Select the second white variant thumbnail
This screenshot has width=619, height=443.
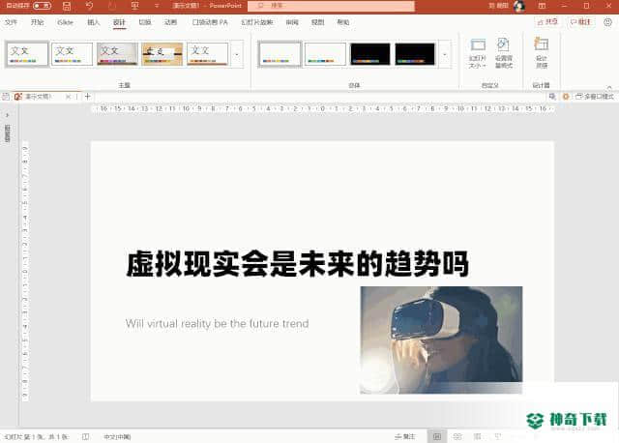(325, 54)
